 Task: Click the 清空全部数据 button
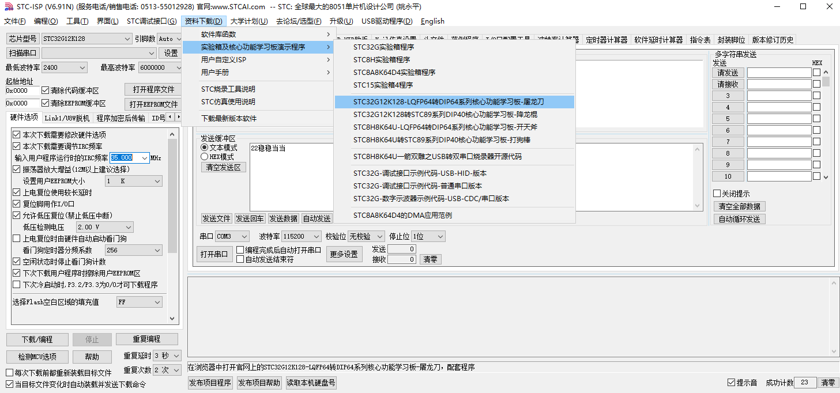point(739,206)
